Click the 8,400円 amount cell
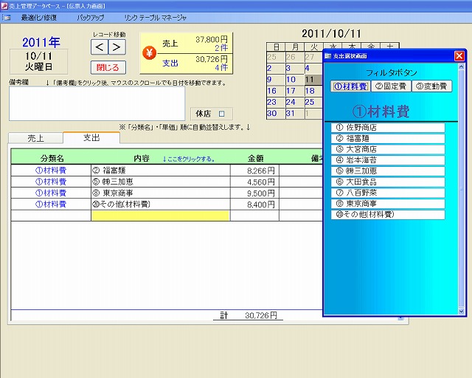Viewport: 472px width, 378px height. click(254, 205)
